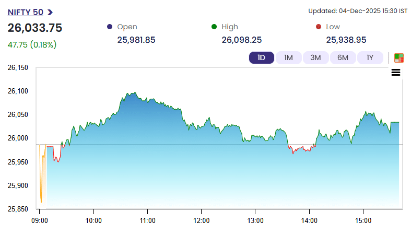Click the Low price 25,938.95
The image size is (411, 235).
coord(346,40)
